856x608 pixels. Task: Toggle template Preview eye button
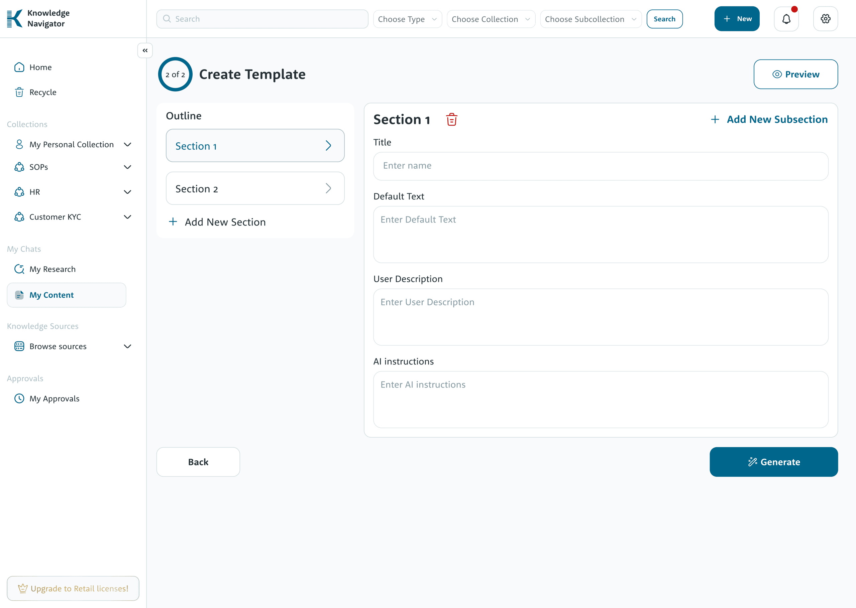[x=795, y=74]
